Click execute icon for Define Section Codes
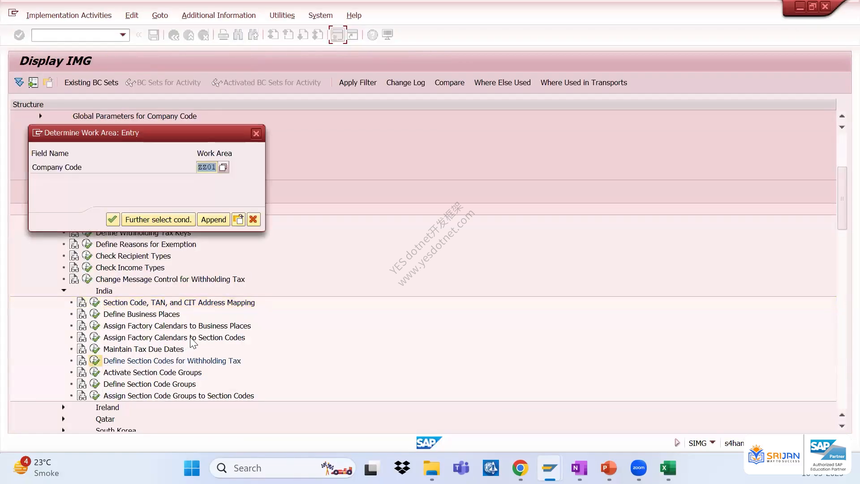This screenshot has width=860, height=484. [95, 360]
